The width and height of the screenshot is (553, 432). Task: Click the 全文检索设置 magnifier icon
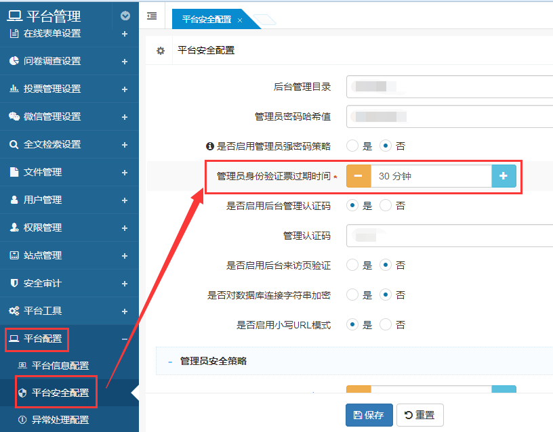coord(14,144)
